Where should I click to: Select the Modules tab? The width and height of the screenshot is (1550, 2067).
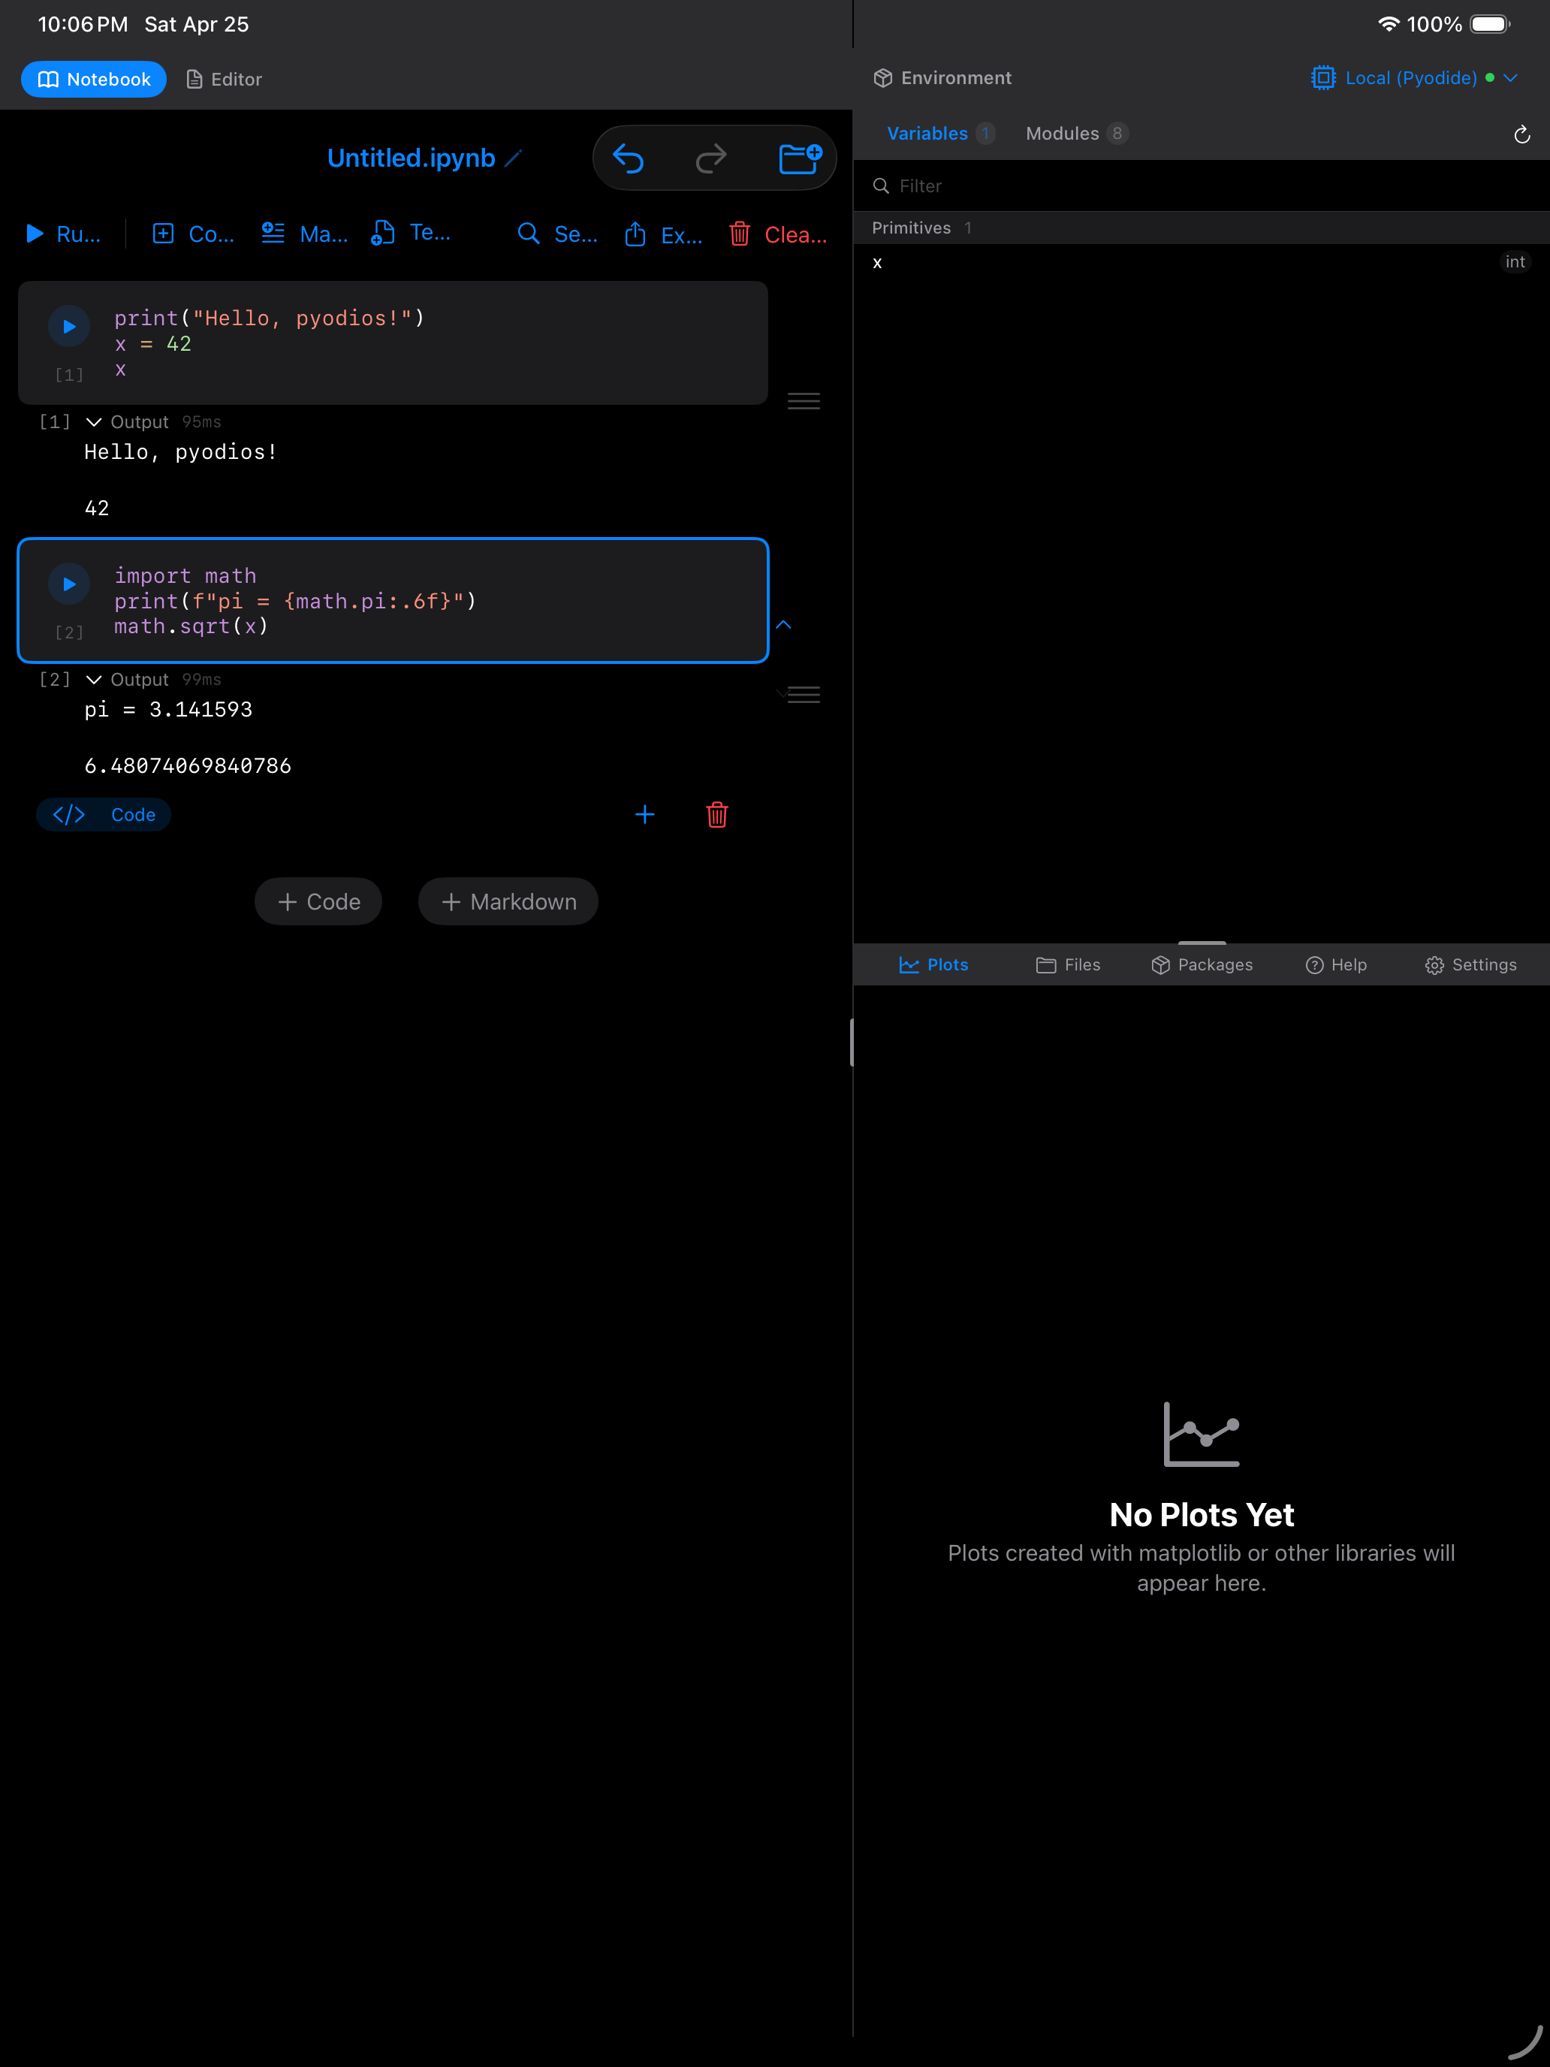(1077, 134)
